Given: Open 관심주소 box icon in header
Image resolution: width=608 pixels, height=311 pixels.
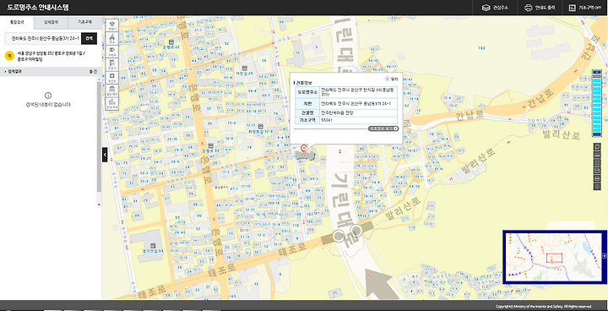Looking at the screenshot, I should tap(486, 8).
